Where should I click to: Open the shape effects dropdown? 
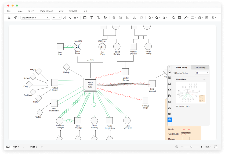pyautogui.click(x=157, y=17)
